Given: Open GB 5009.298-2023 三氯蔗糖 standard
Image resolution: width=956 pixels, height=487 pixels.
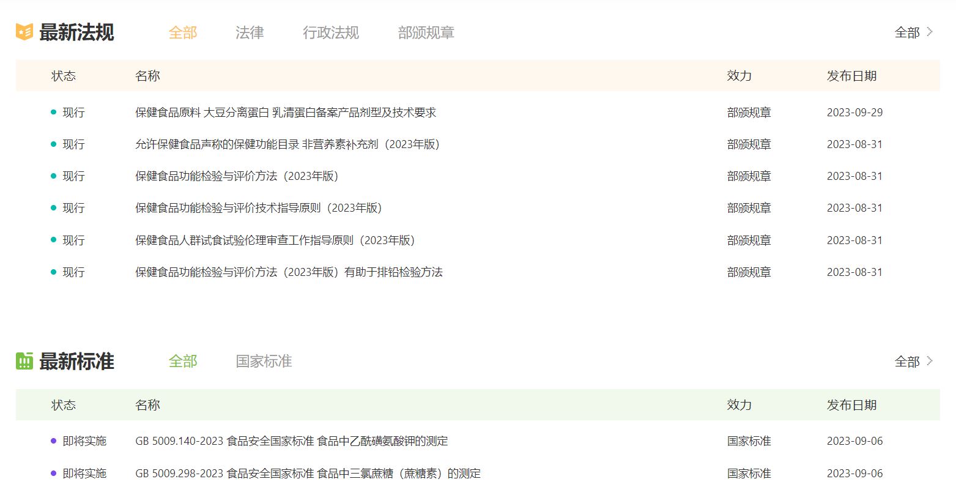Looking at the screenshot, I should point(308,474).
